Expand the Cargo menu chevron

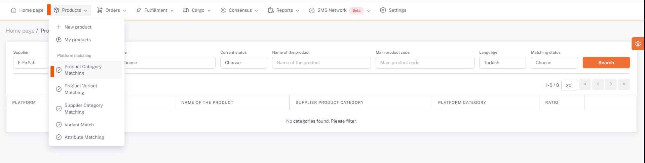click(209, 11)
